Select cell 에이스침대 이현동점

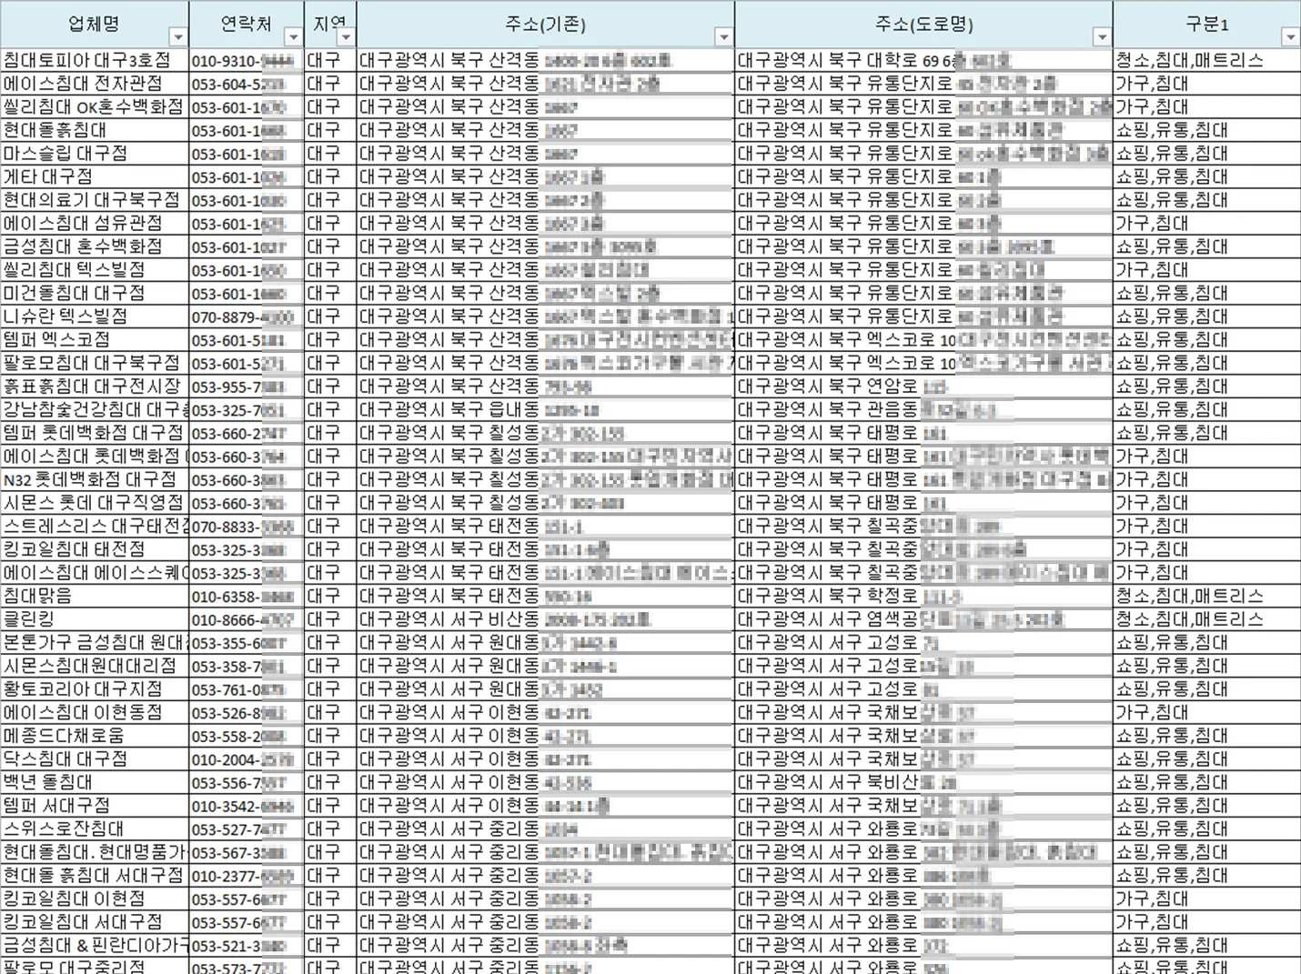tap(95, 713)
